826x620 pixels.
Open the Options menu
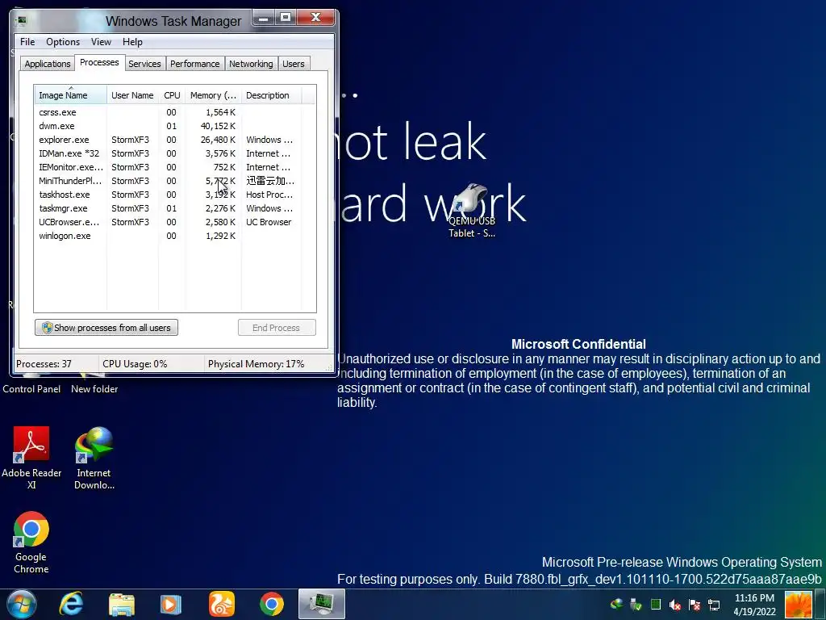click(63, 42)
